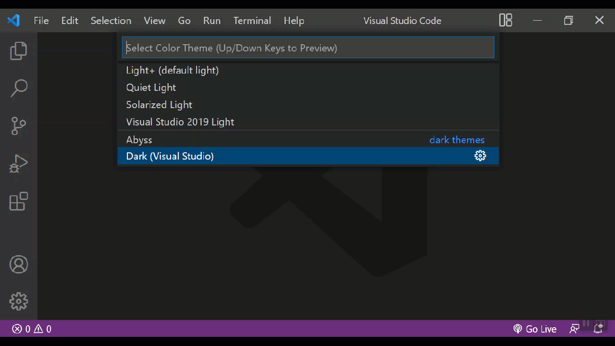Click the notifications bell in status bar
This screenshot has width=615, height=346.
click(x=598, y=329)
